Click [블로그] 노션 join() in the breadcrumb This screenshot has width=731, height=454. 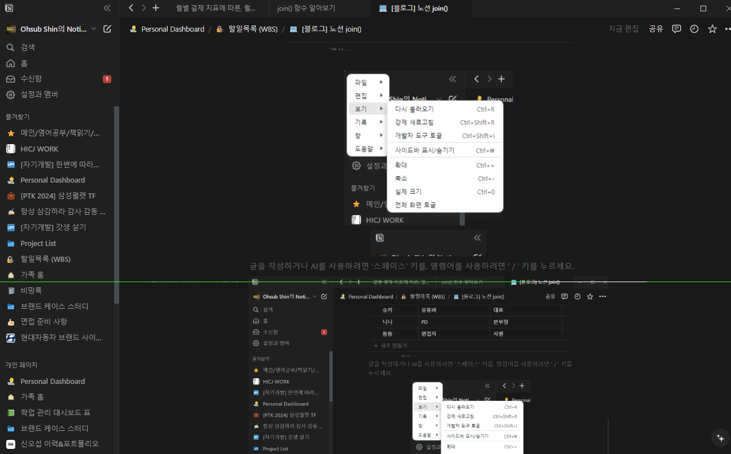(325, 29)
